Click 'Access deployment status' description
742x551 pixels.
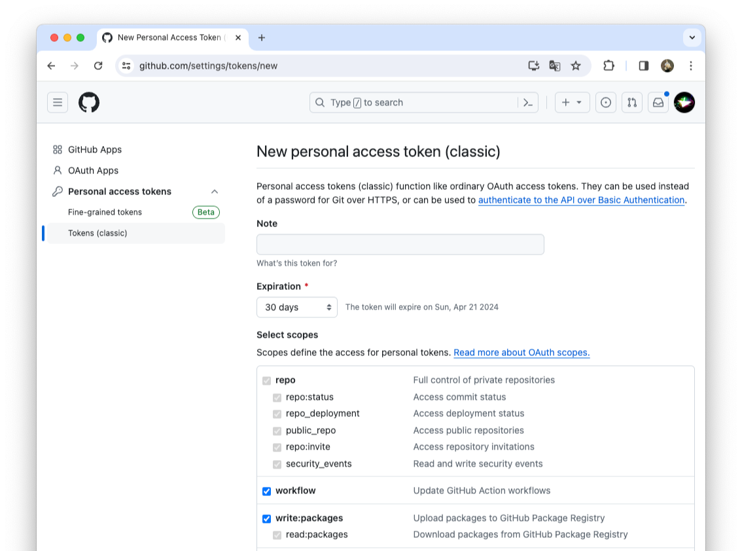coord(468,414)
